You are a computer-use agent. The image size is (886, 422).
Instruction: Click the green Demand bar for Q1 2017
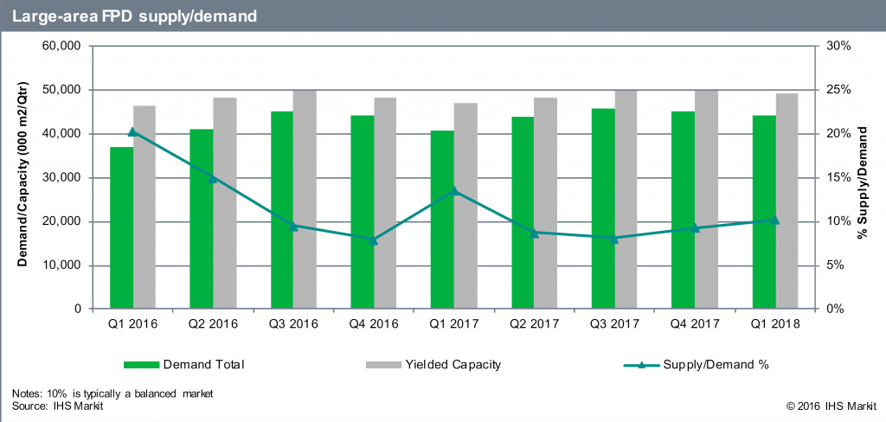tap(442, 221)
